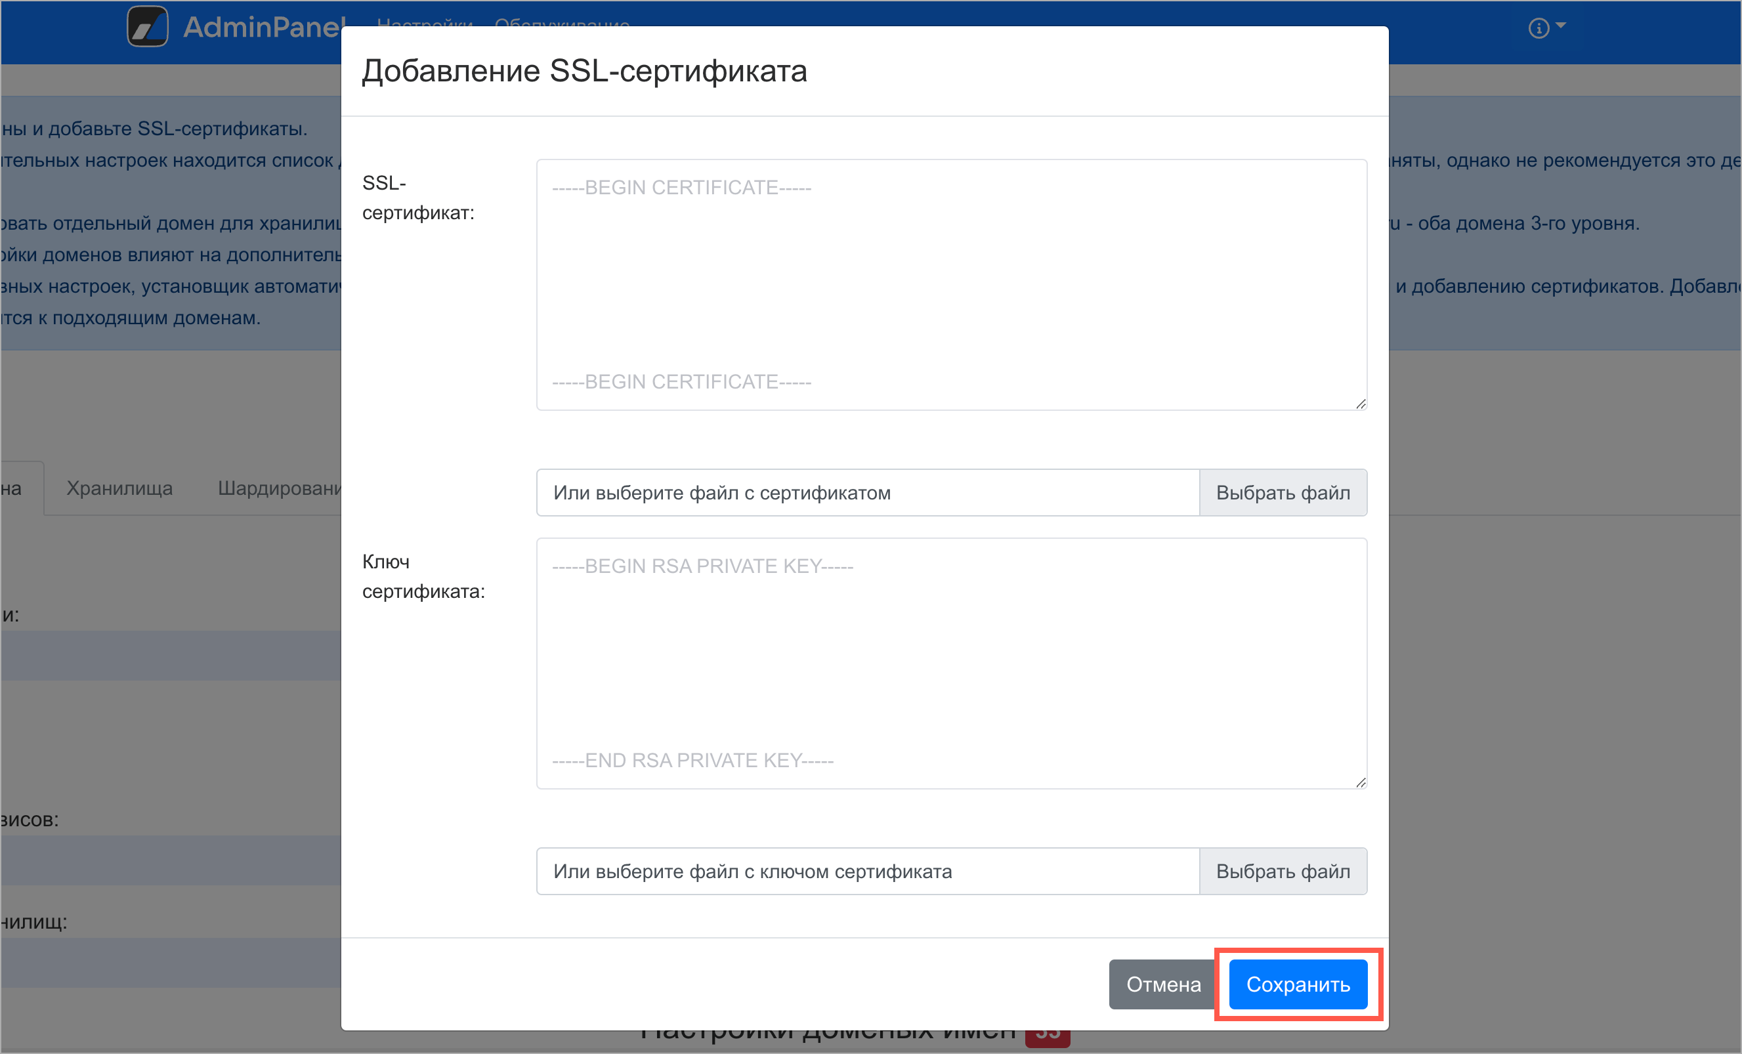Click into the Ключ сертификата text area
The image size is (1742, 1054).
pyautogui.click(x=951, y=663)
